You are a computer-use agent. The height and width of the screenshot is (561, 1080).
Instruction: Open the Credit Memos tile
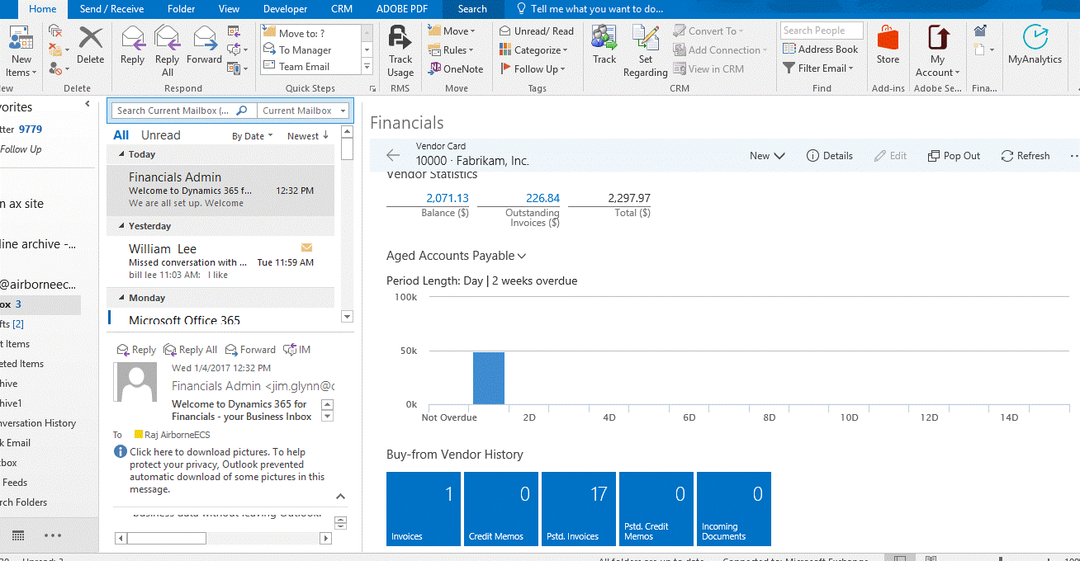click(x=501, y=509)
